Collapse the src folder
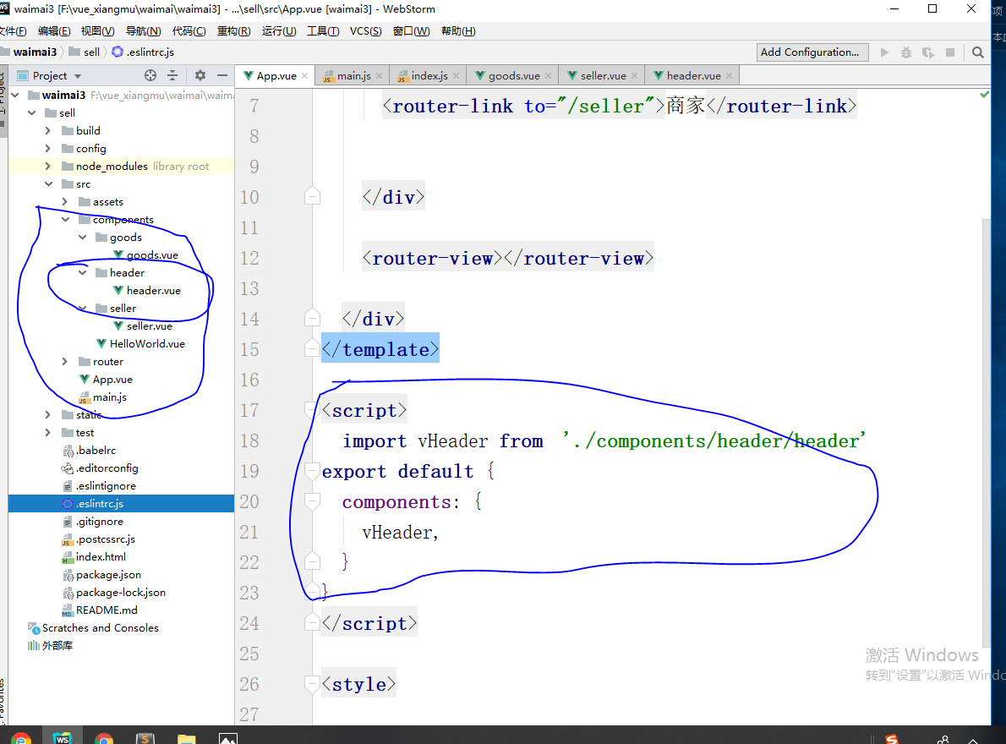Viewport: 1006px width, 744px height. pyautogui.click(x=48, y=184)
